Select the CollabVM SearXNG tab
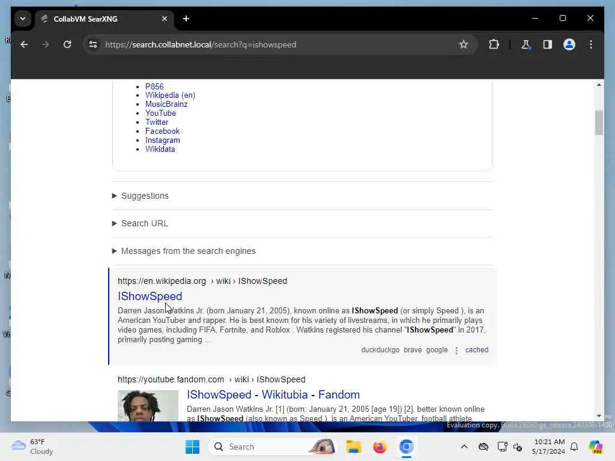Screen dimensions: 615x461 (104, 19)
